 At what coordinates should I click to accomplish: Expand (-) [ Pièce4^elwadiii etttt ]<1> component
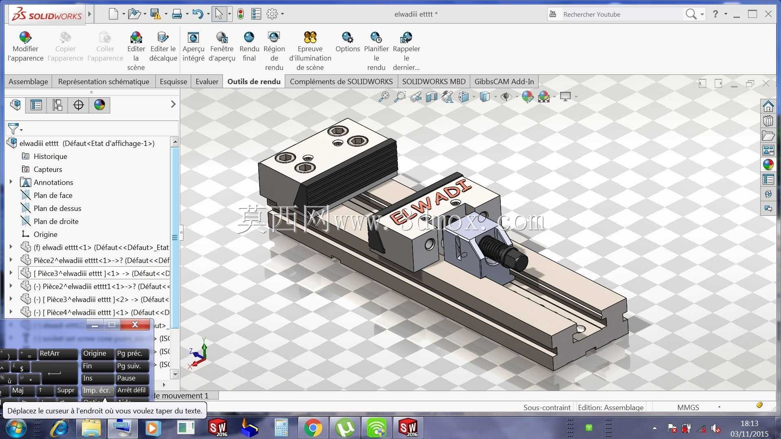point(11,312)
